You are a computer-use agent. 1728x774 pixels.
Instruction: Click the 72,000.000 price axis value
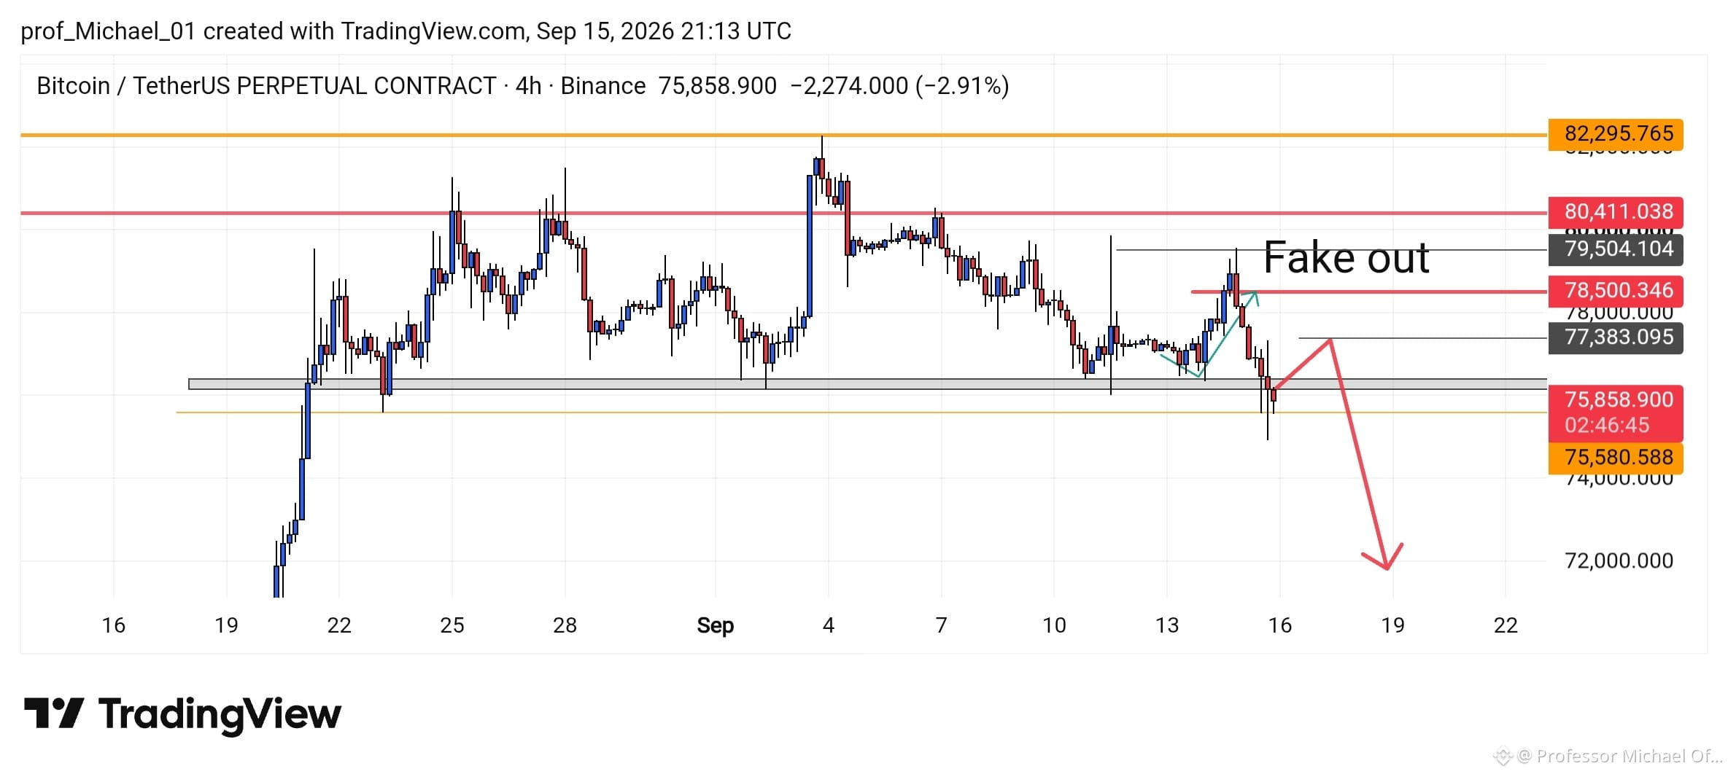[x=1619, y=560]
